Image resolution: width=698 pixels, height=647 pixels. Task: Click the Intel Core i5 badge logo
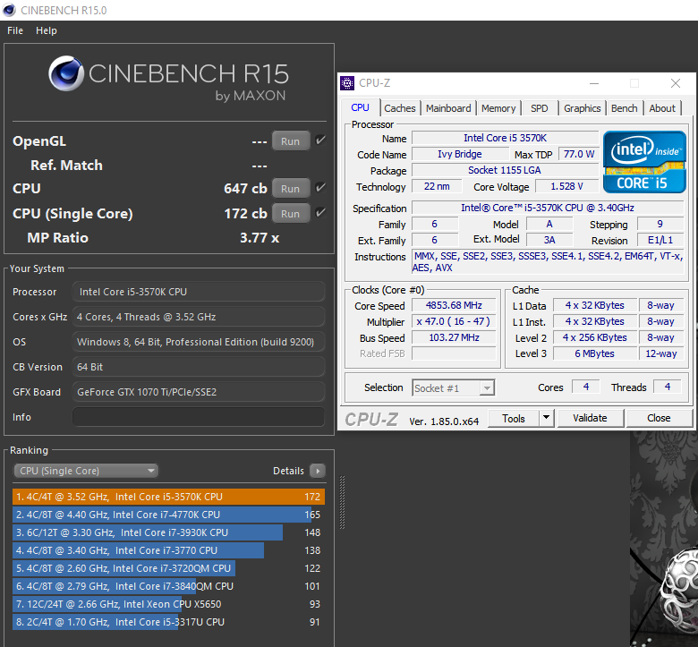point(644,162)
